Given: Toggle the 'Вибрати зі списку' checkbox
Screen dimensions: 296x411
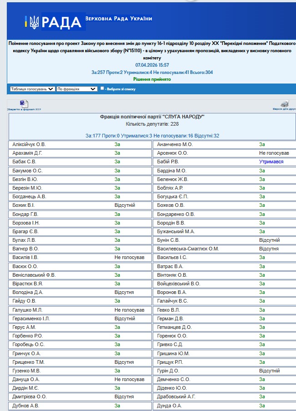Looking at the screenshot, I should coord(102,88).
